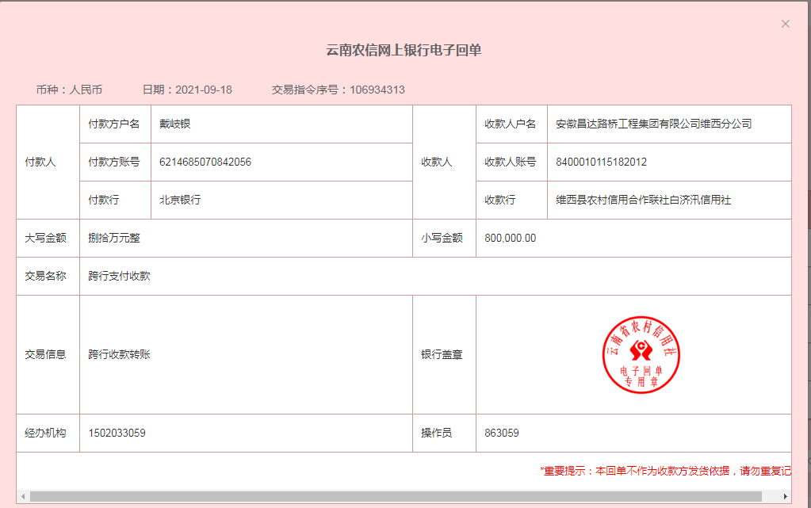Click the left arrow of horizontal scrollbar
Image resolution: width=811 pixels, height=508 pixels.
[23, 496]
